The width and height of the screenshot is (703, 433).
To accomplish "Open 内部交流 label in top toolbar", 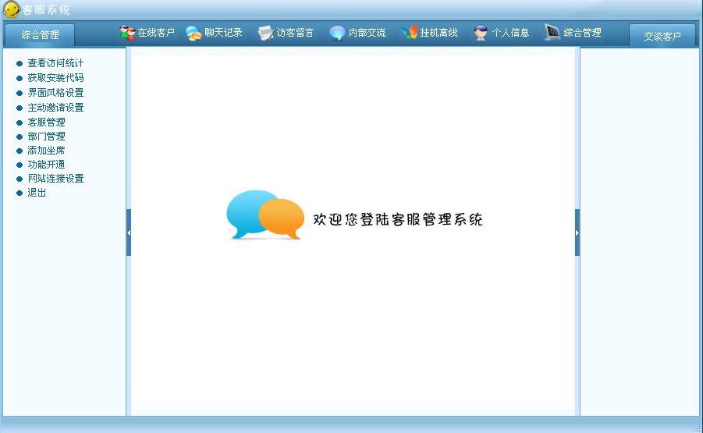I will click(x=367, y=33).
